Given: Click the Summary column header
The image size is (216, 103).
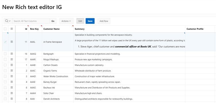Looking at the screenshot, I should (x=129, y=29).
